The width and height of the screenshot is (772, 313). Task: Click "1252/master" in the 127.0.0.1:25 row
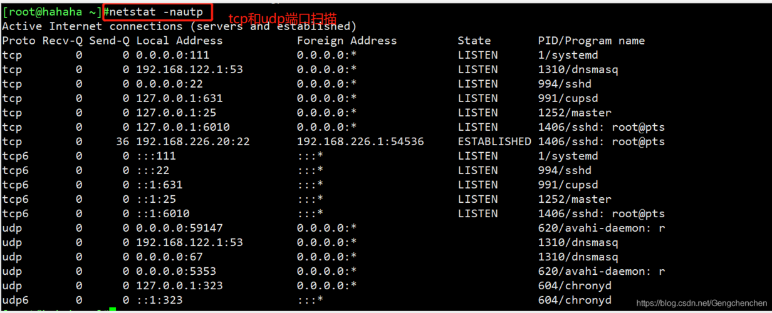point(575,113)
